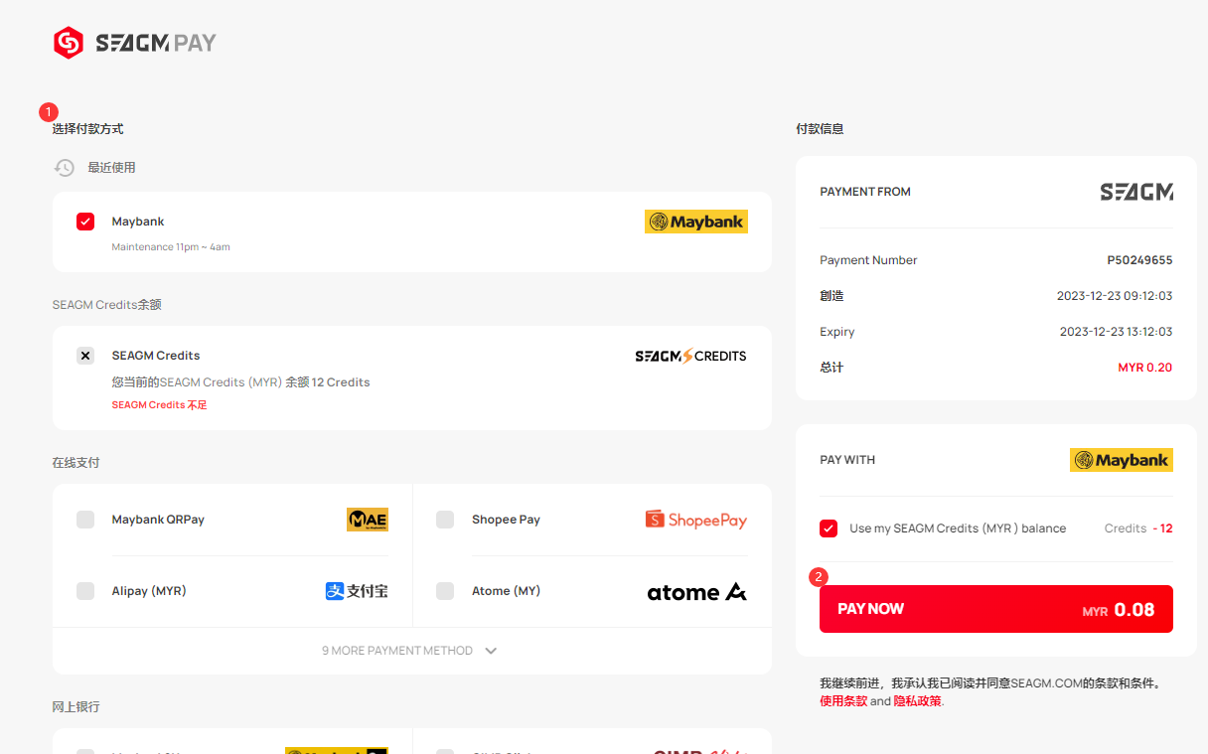Open the 使用条款 link

(x=843, y=701)
